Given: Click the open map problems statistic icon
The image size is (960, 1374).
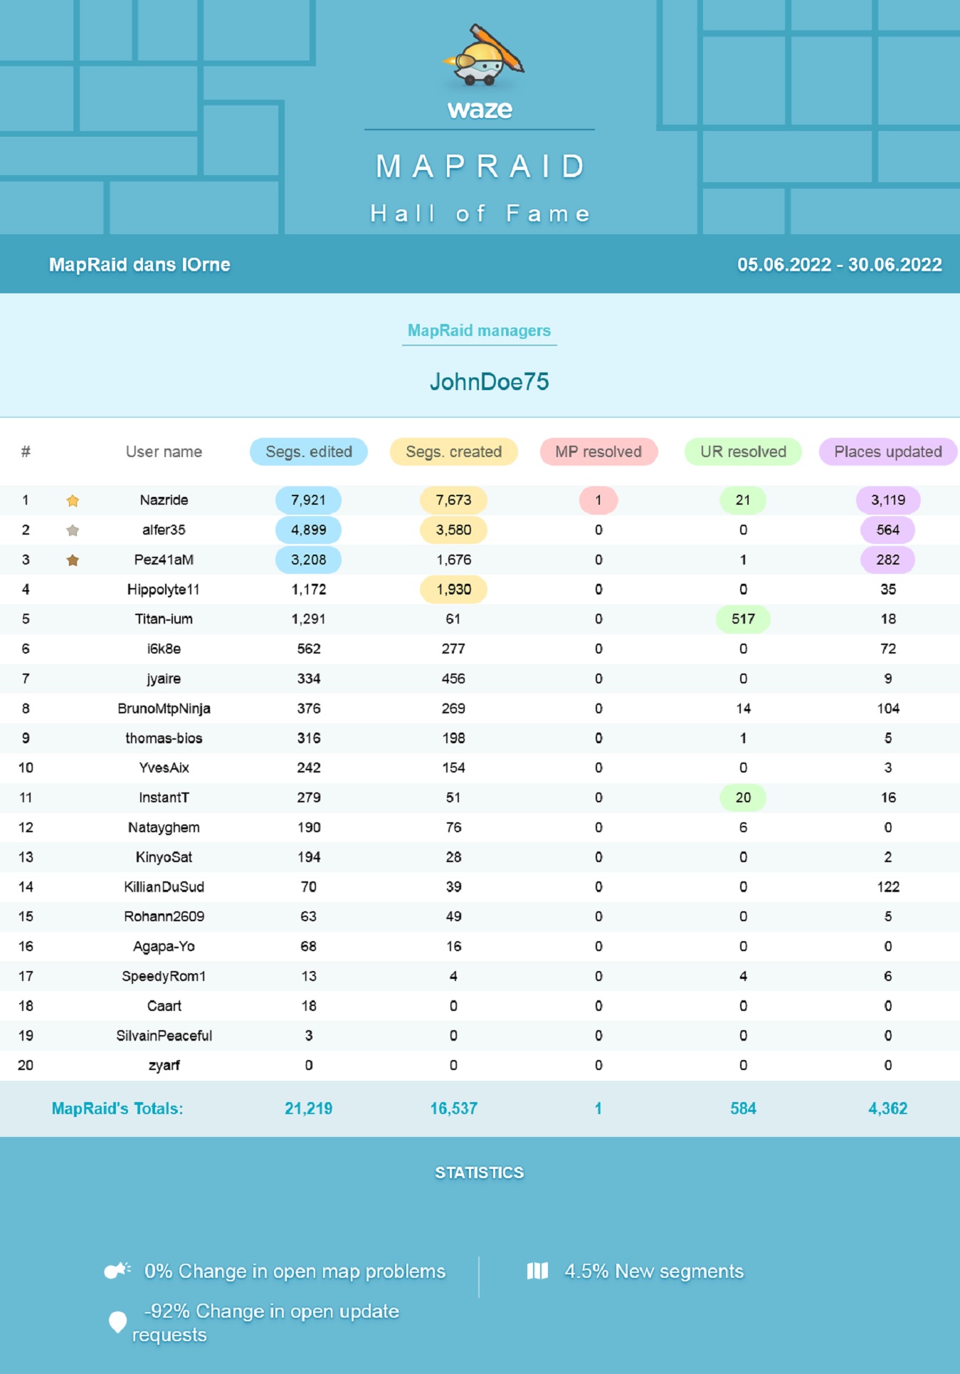Looking at the screenshot, I should 117,1270.
